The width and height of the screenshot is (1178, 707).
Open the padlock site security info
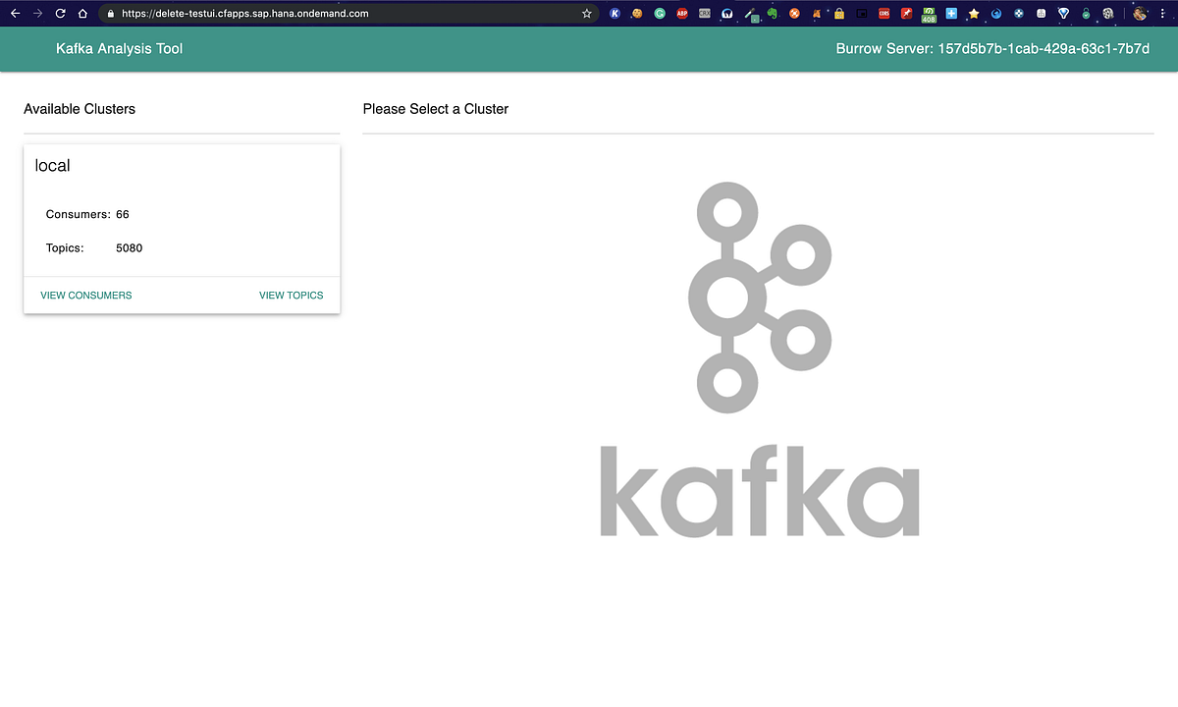coord(110,14)
